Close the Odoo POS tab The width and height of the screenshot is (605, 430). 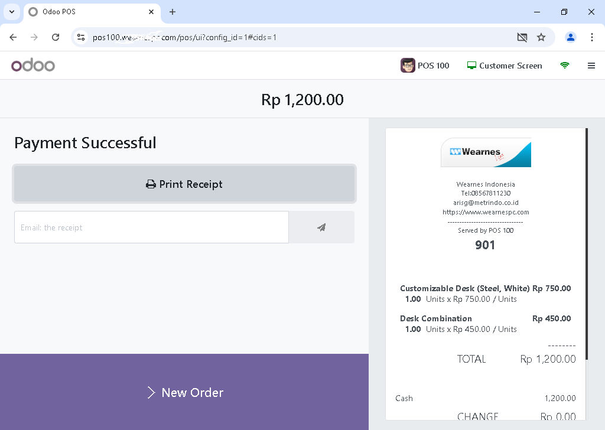point(151,12)
